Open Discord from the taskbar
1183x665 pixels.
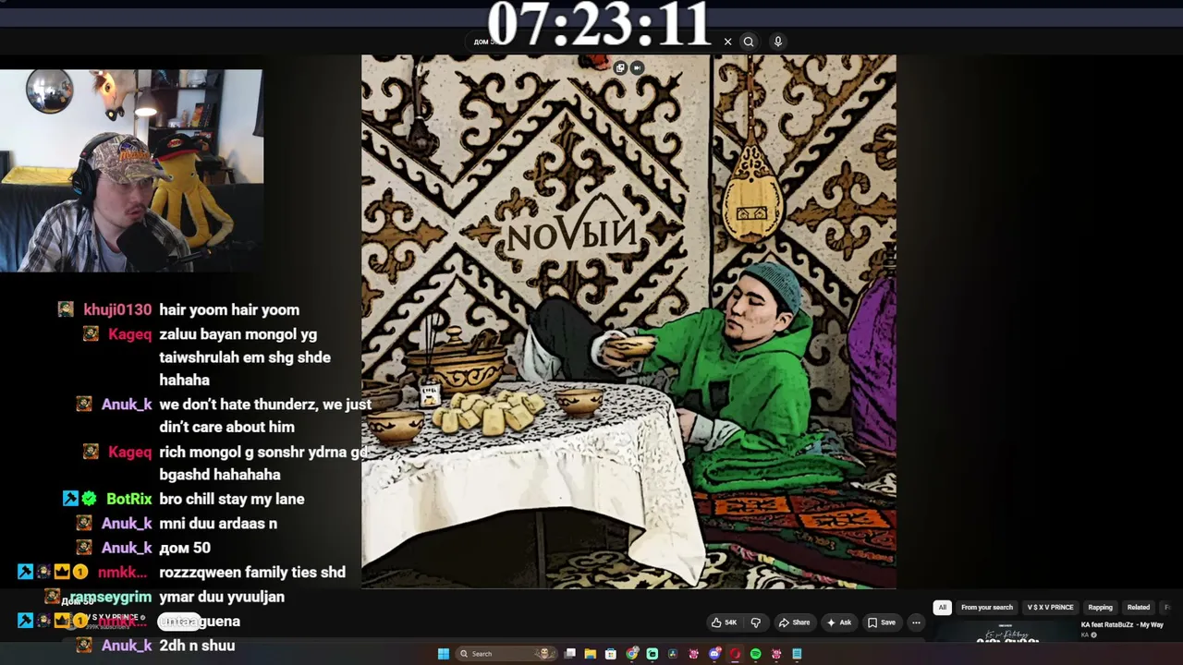(714, 654)
